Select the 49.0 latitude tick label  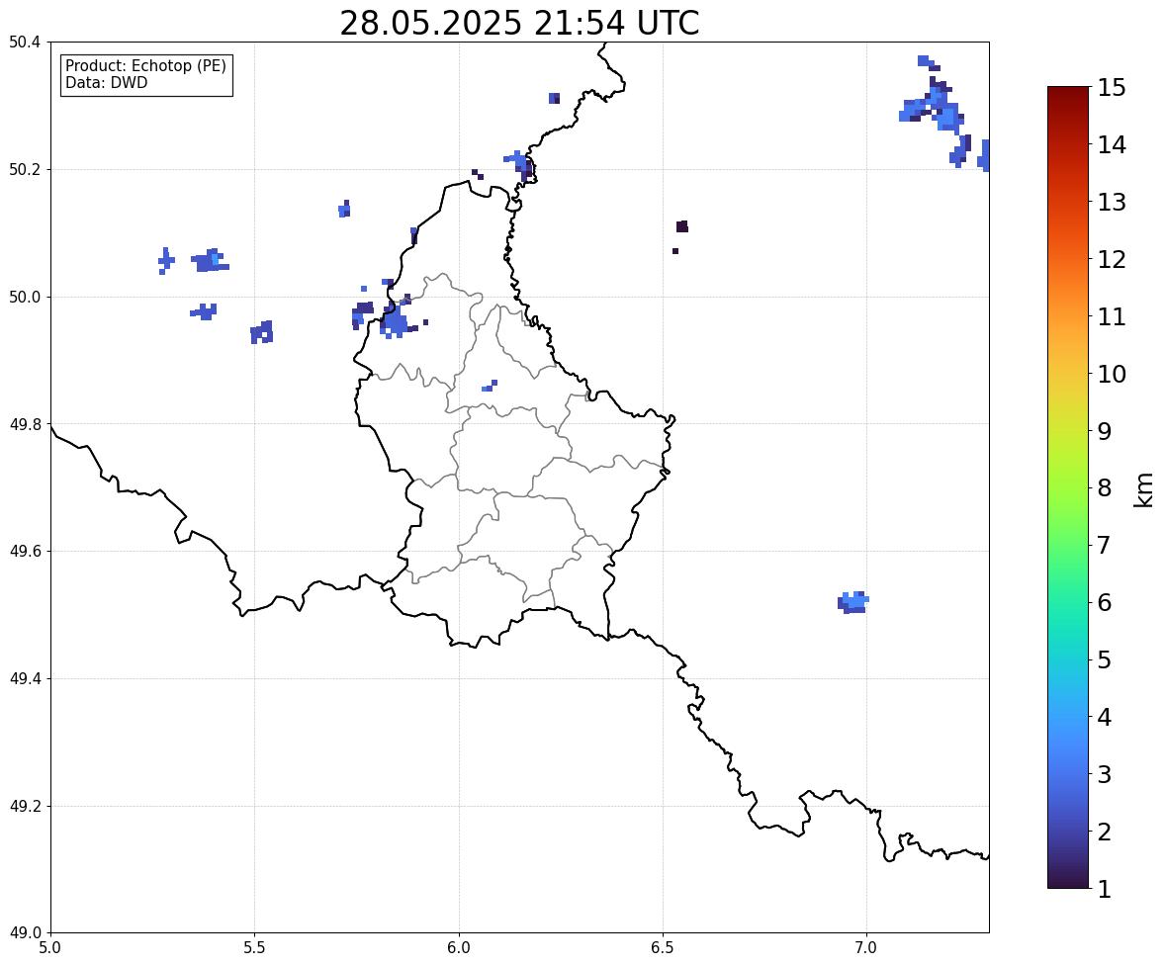[x=24, y=933]
